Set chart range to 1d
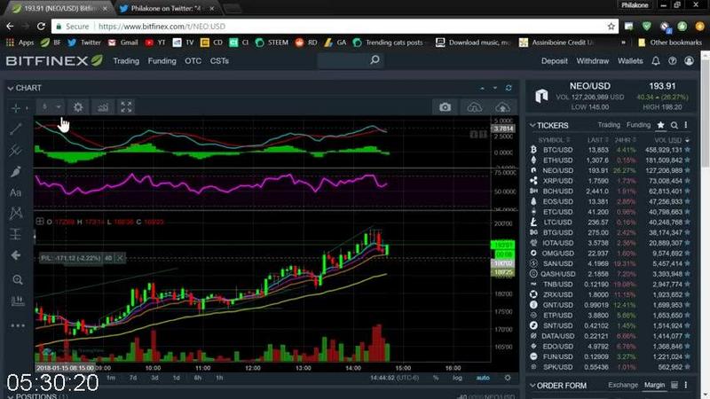Screen dimensions: 710x399 176,378
